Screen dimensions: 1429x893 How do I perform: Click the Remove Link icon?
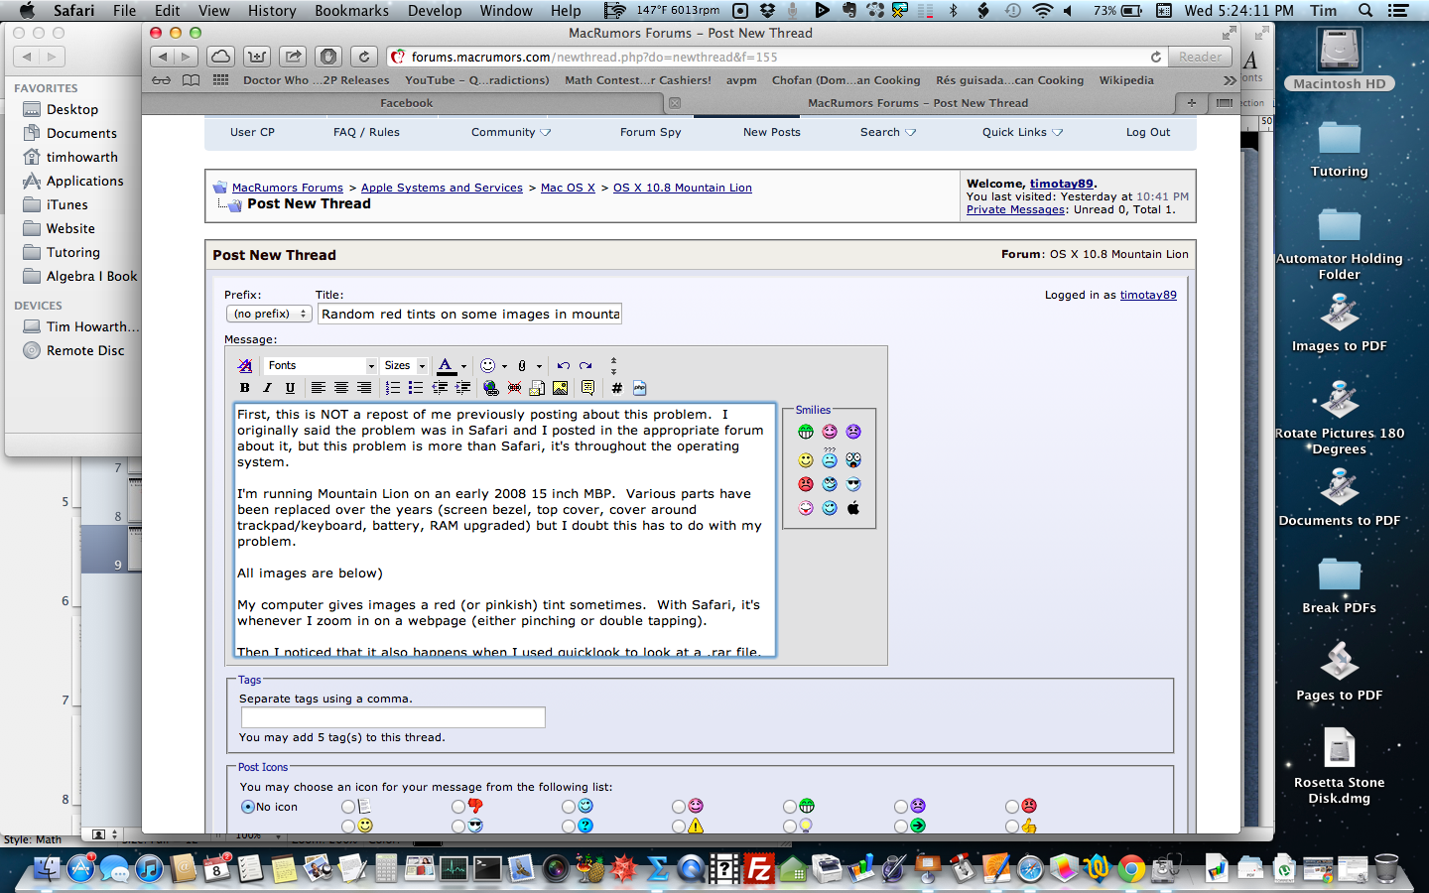coord(514,388)
